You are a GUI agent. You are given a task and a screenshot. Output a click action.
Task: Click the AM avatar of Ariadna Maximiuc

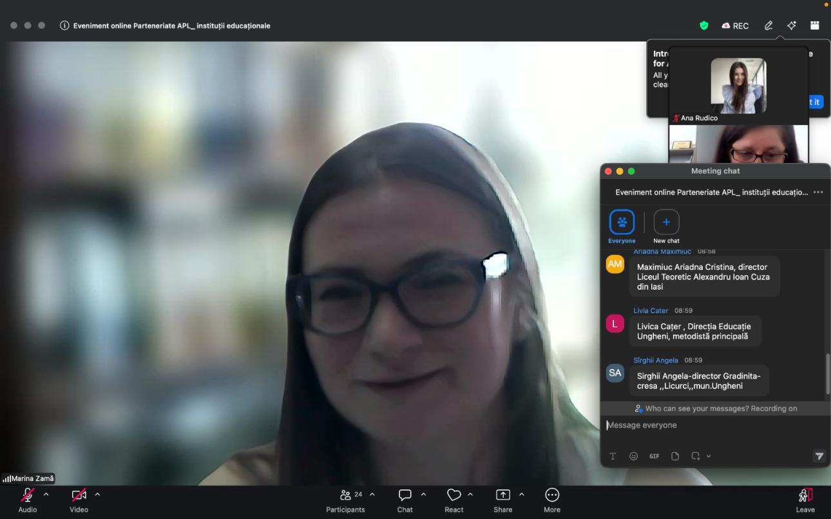(x=615, y=264)
